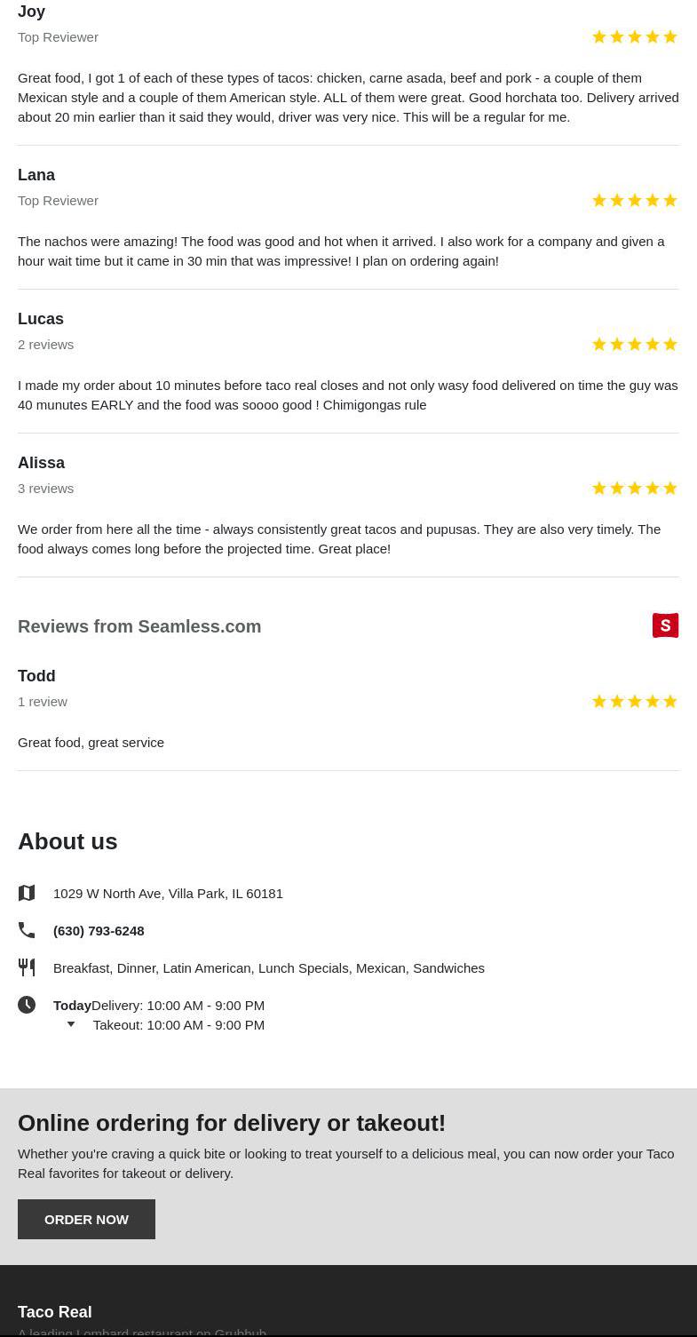
Task: Click the phone icon in About us
Action: pos(27,930)
